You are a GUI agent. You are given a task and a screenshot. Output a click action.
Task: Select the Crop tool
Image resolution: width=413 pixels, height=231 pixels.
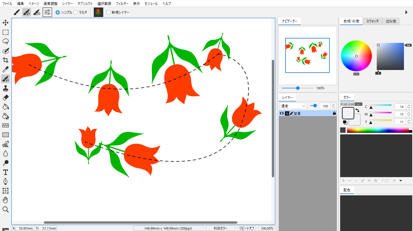(x=6, y=60)
